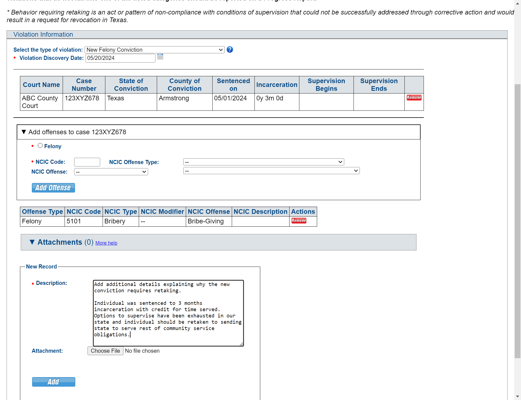Screen dimensions: 521x400
Task: Click the ABC County Court cell
Action: (41, 102)
